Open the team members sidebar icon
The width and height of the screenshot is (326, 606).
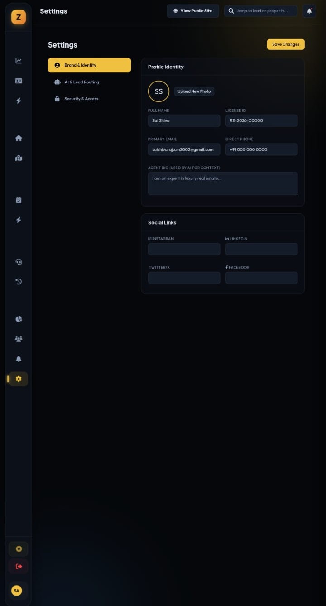19,339
